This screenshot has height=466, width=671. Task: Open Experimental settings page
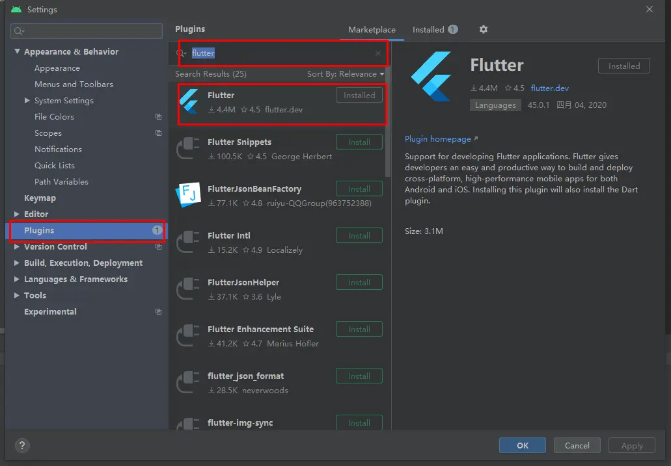[x=50, y=312]
